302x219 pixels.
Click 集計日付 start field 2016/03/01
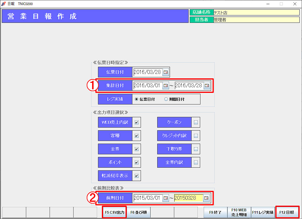148,85
